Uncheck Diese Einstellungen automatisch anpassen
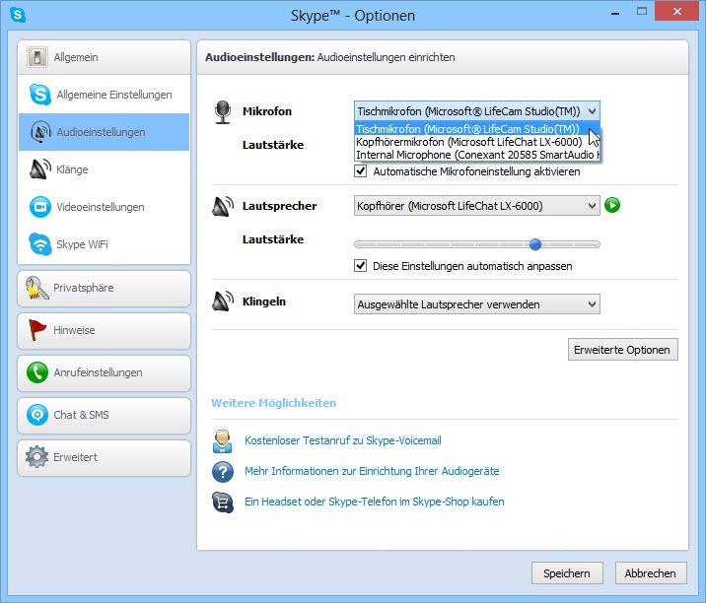The image size is (706, 603). point(361,266)
